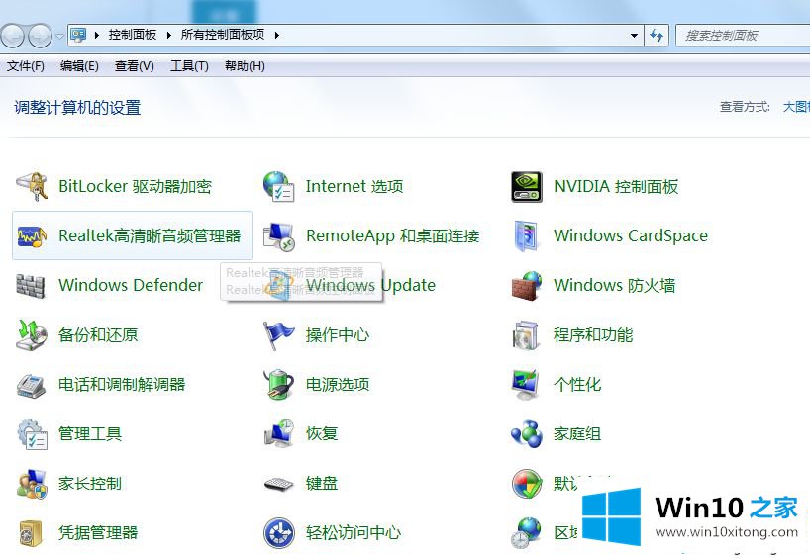Open the region globe-and-clock icon
This screenshot has width=810, height=558.
point(526,532)
